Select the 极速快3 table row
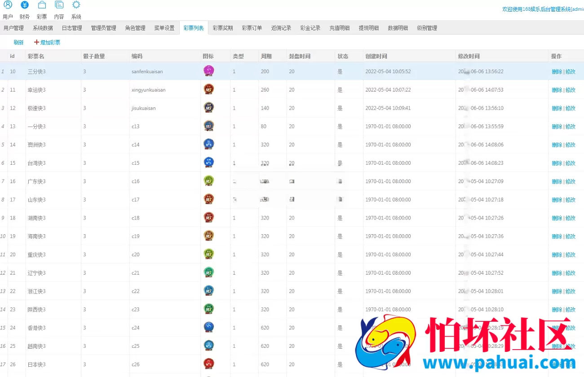 292,108
